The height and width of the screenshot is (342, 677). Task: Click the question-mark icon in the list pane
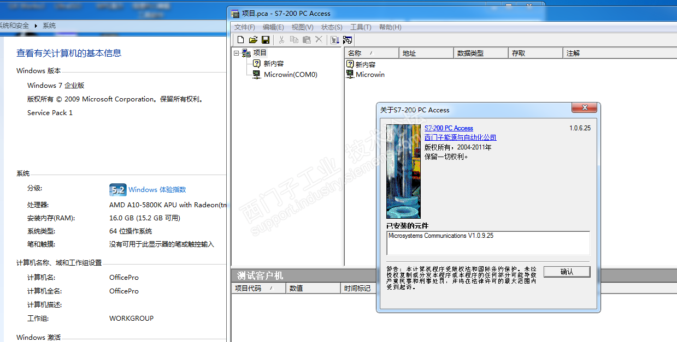pyautogui.click(x=350, y=64)
